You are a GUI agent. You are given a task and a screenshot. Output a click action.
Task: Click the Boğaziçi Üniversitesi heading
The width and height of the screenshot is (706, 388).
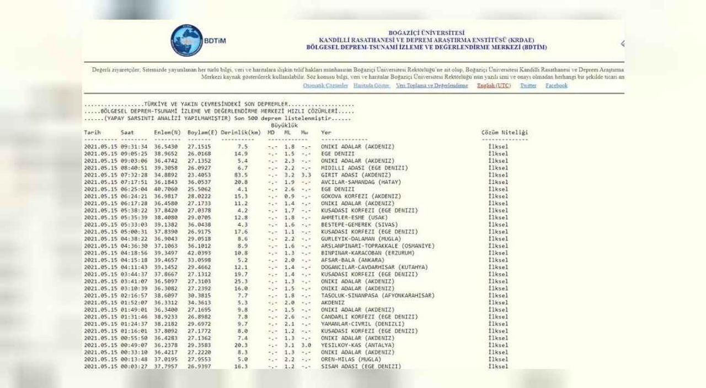pyautogui.click(x=426, y=33)
